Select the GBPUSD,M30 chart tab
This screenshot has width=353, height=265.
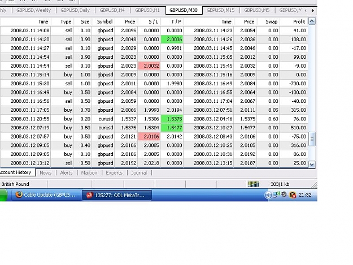[184, 10]
